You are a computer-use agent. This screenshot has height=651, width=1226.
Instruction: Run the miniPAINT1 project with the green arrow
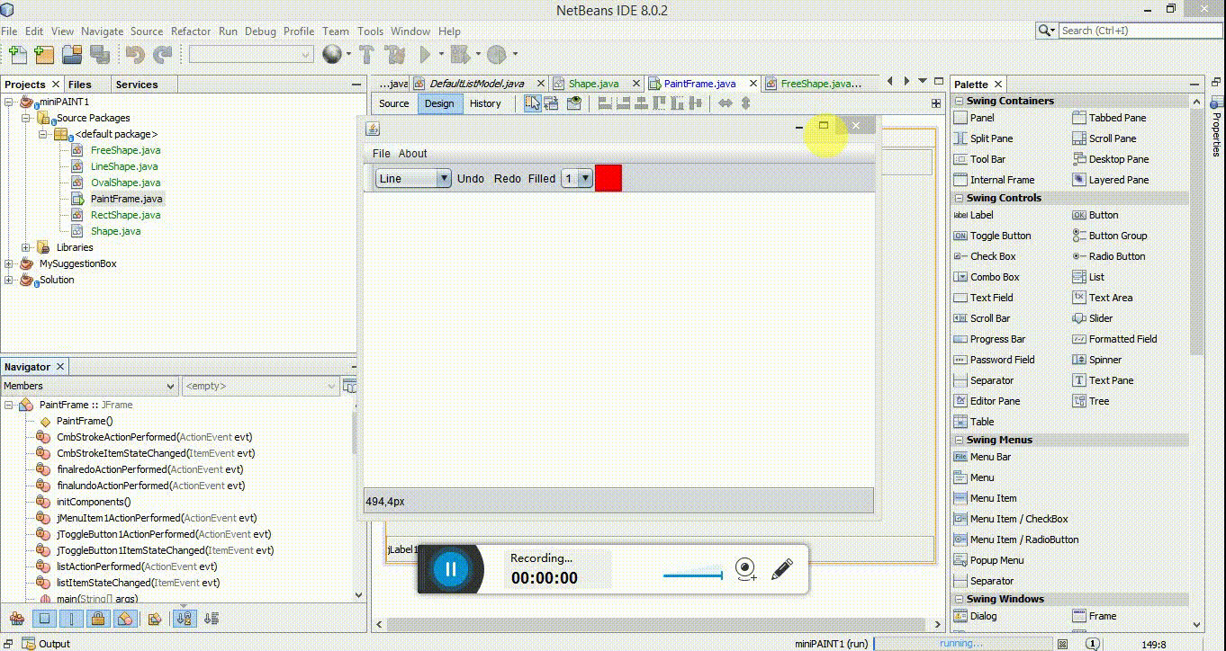[x=423, y=54]
